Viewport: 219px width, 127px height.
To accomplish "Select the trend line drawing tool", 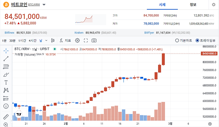I will 6,59.
